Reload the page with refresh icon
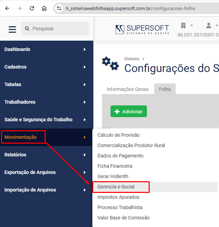Viewport: 219px width, 227px height. point(32,8)
